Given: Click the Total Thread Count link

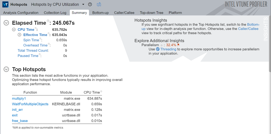Looking at the screenshot, I should pos(33,51).
